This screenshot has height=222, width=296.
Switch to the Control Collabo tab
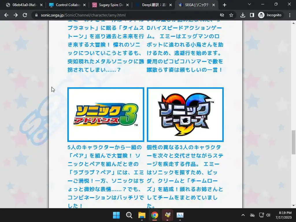(x=67, y=5)
